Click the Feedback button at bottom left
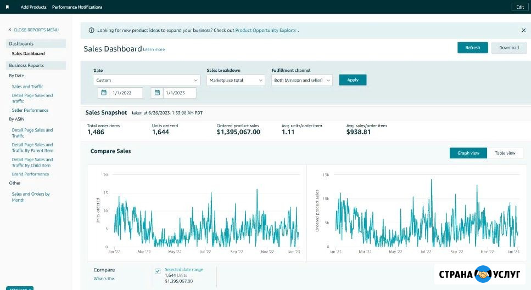 point(20,288)
